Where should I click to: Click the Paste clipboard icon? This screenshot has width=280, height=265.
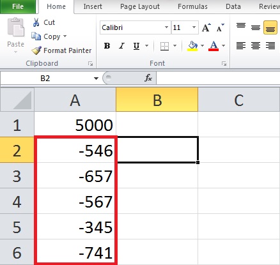(16, 27)
